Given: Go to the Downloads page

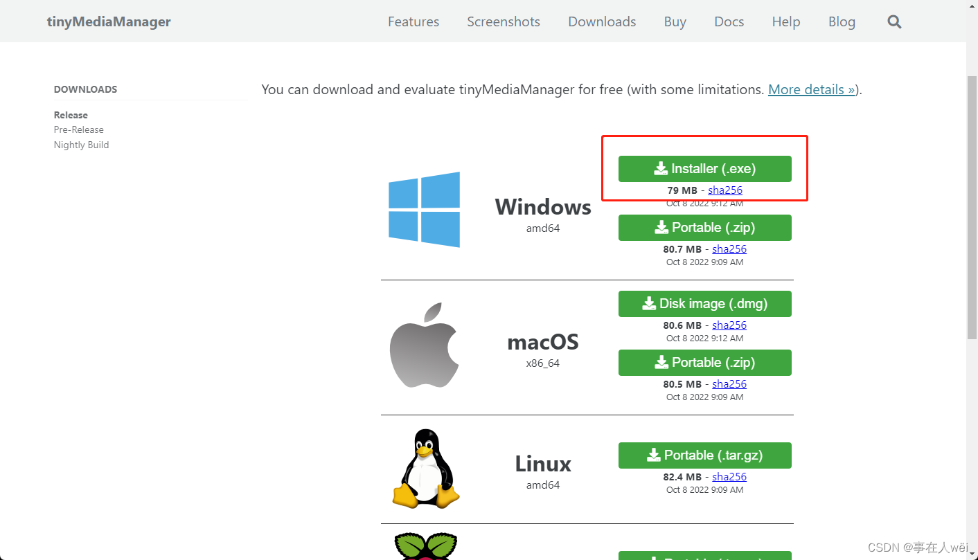Looking at the screenshot, I should pyautogui.click(x=602, y=21).
